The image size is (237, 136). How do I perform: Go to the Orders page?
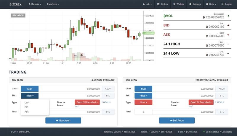tap(162, 4)
